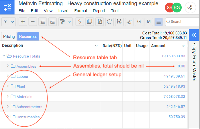Screen dimensions: 200x129
Task: Open the collapse level dropdown arrow
Action: pos(12,22)
